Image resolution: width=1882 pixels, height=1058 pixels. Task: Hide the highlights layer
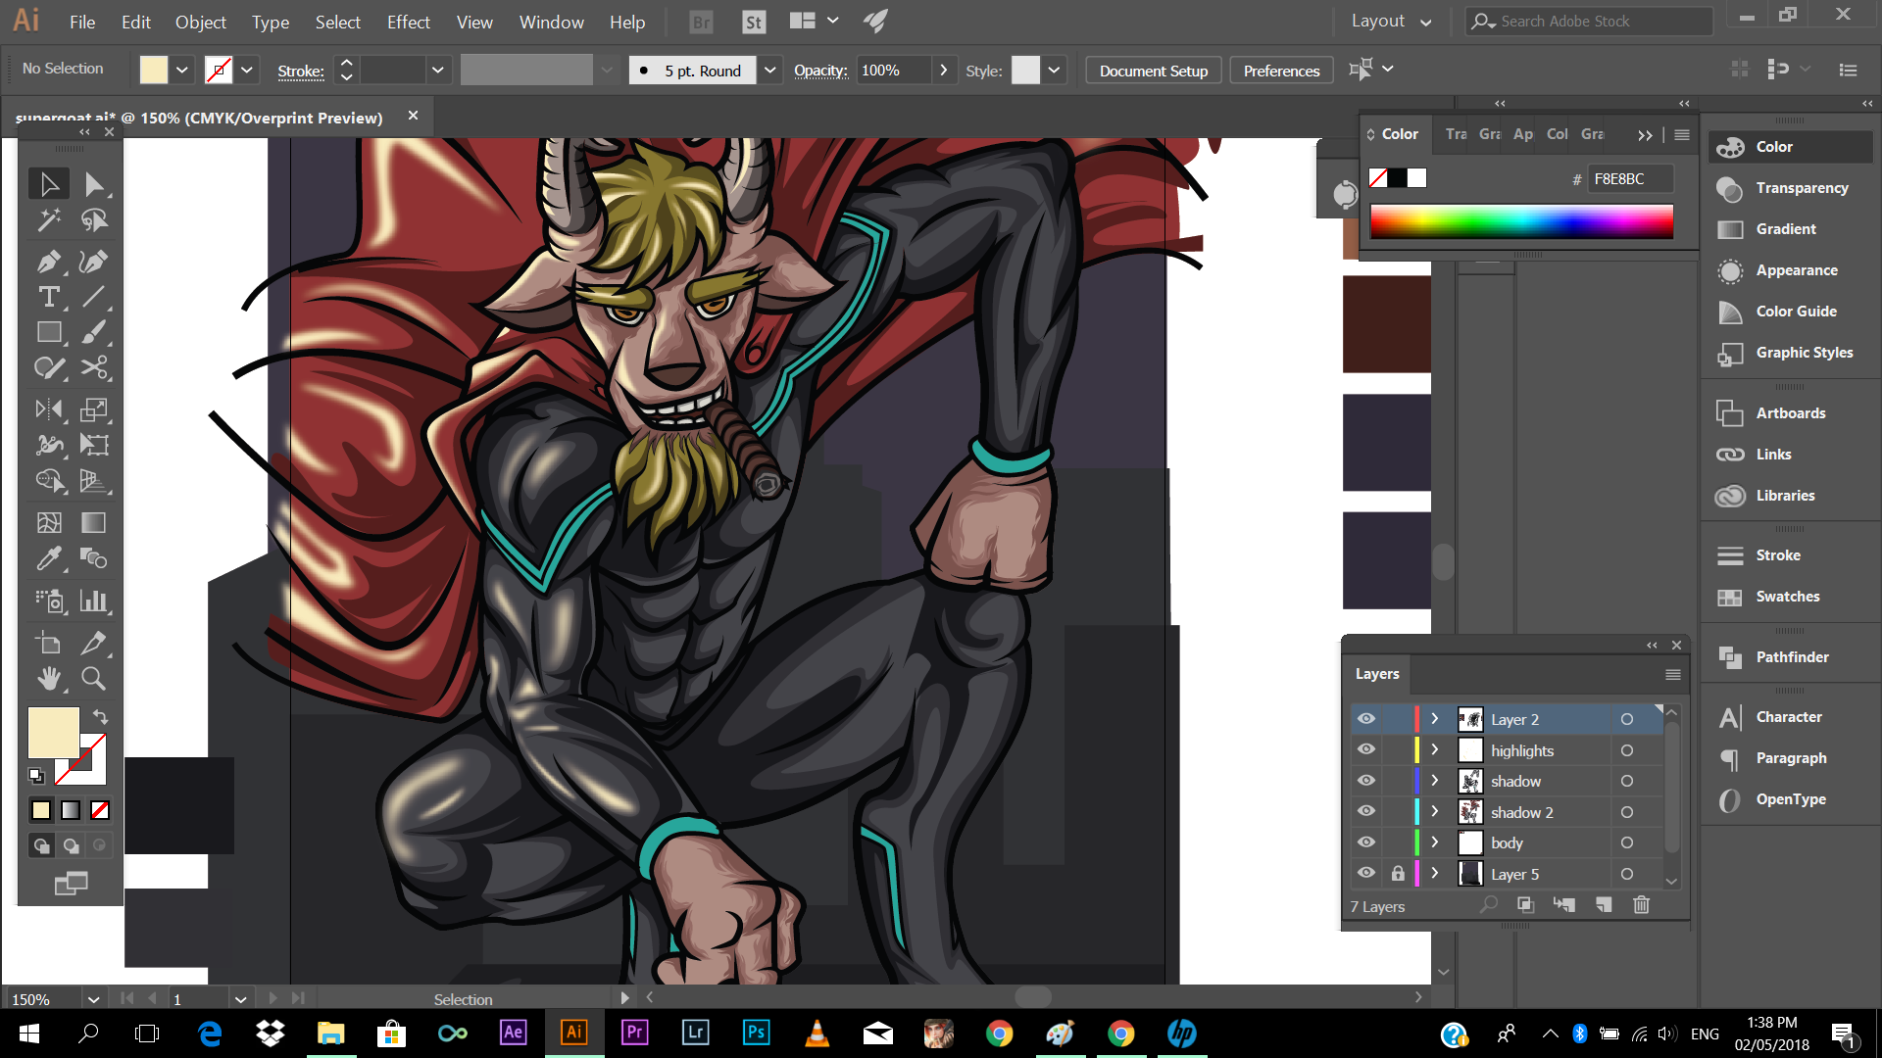click(1365, 750)
